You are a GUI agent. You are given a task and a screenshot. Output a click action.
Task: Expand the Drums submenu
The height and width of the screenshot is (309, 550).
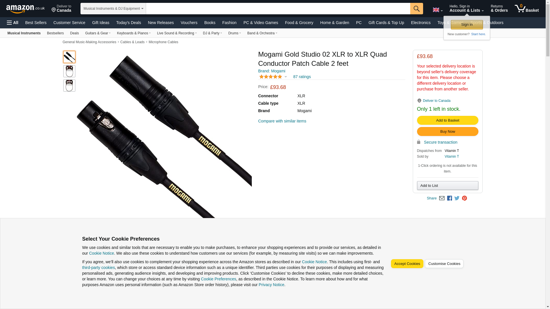tap(234, 33)
